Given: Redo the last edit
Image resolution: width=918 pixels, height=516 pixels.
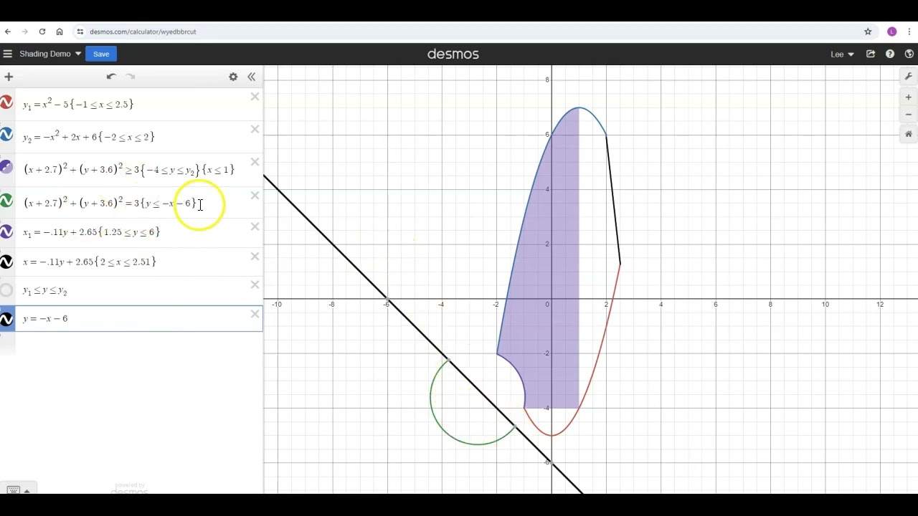Looking at the screenshot, I should click(x=131, y=77).
